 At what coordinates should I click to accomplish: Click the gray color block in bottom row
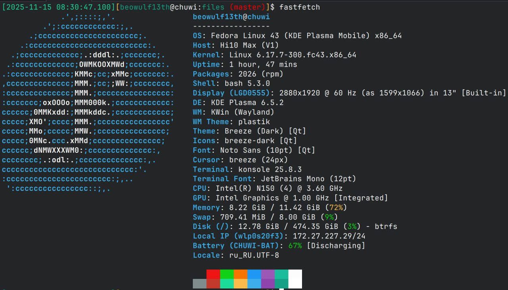[199, 284]
